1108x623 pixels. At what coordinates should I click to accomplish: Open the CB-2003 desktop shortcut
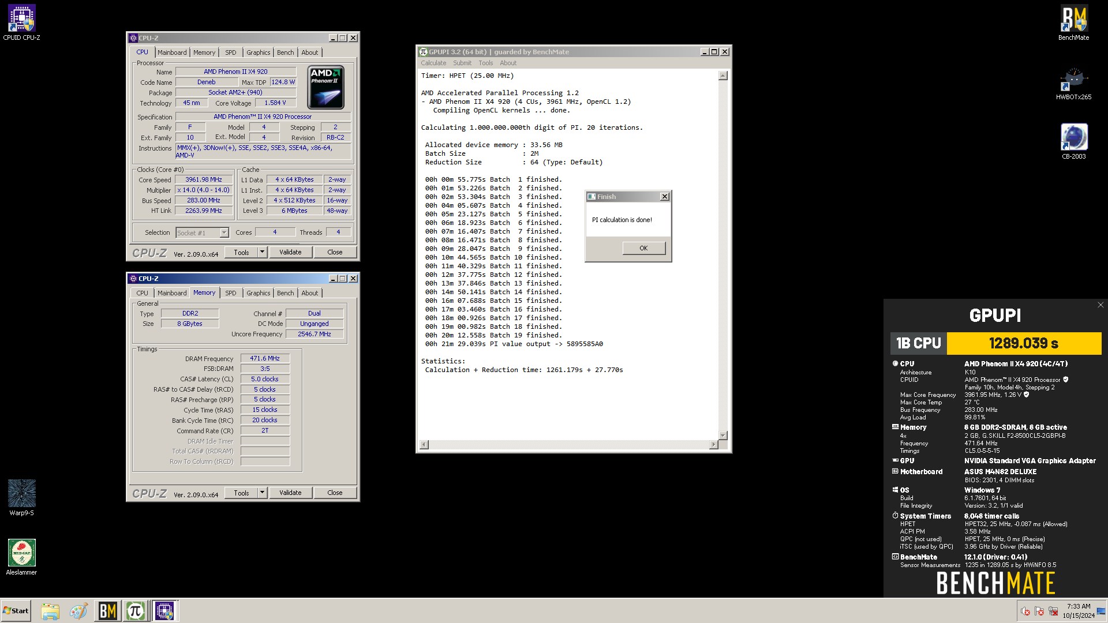tap(1073, 141)
